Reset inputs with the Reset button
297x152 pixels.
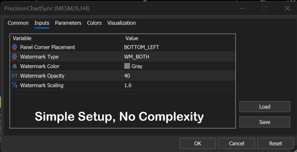[x=276, y=143]
